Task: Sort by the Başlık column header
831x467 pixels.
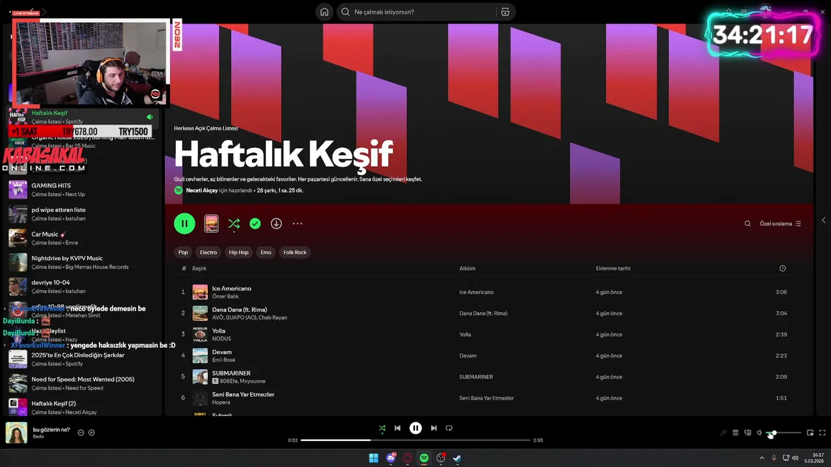Action: (199, 269)
